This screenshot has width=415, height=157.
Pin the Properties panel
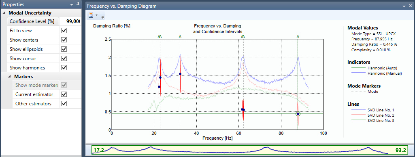pos(78,4)
